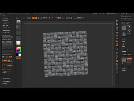The image size is (134, 101).
Task: Pick a color in the color picker
Action: pos(18,49)
